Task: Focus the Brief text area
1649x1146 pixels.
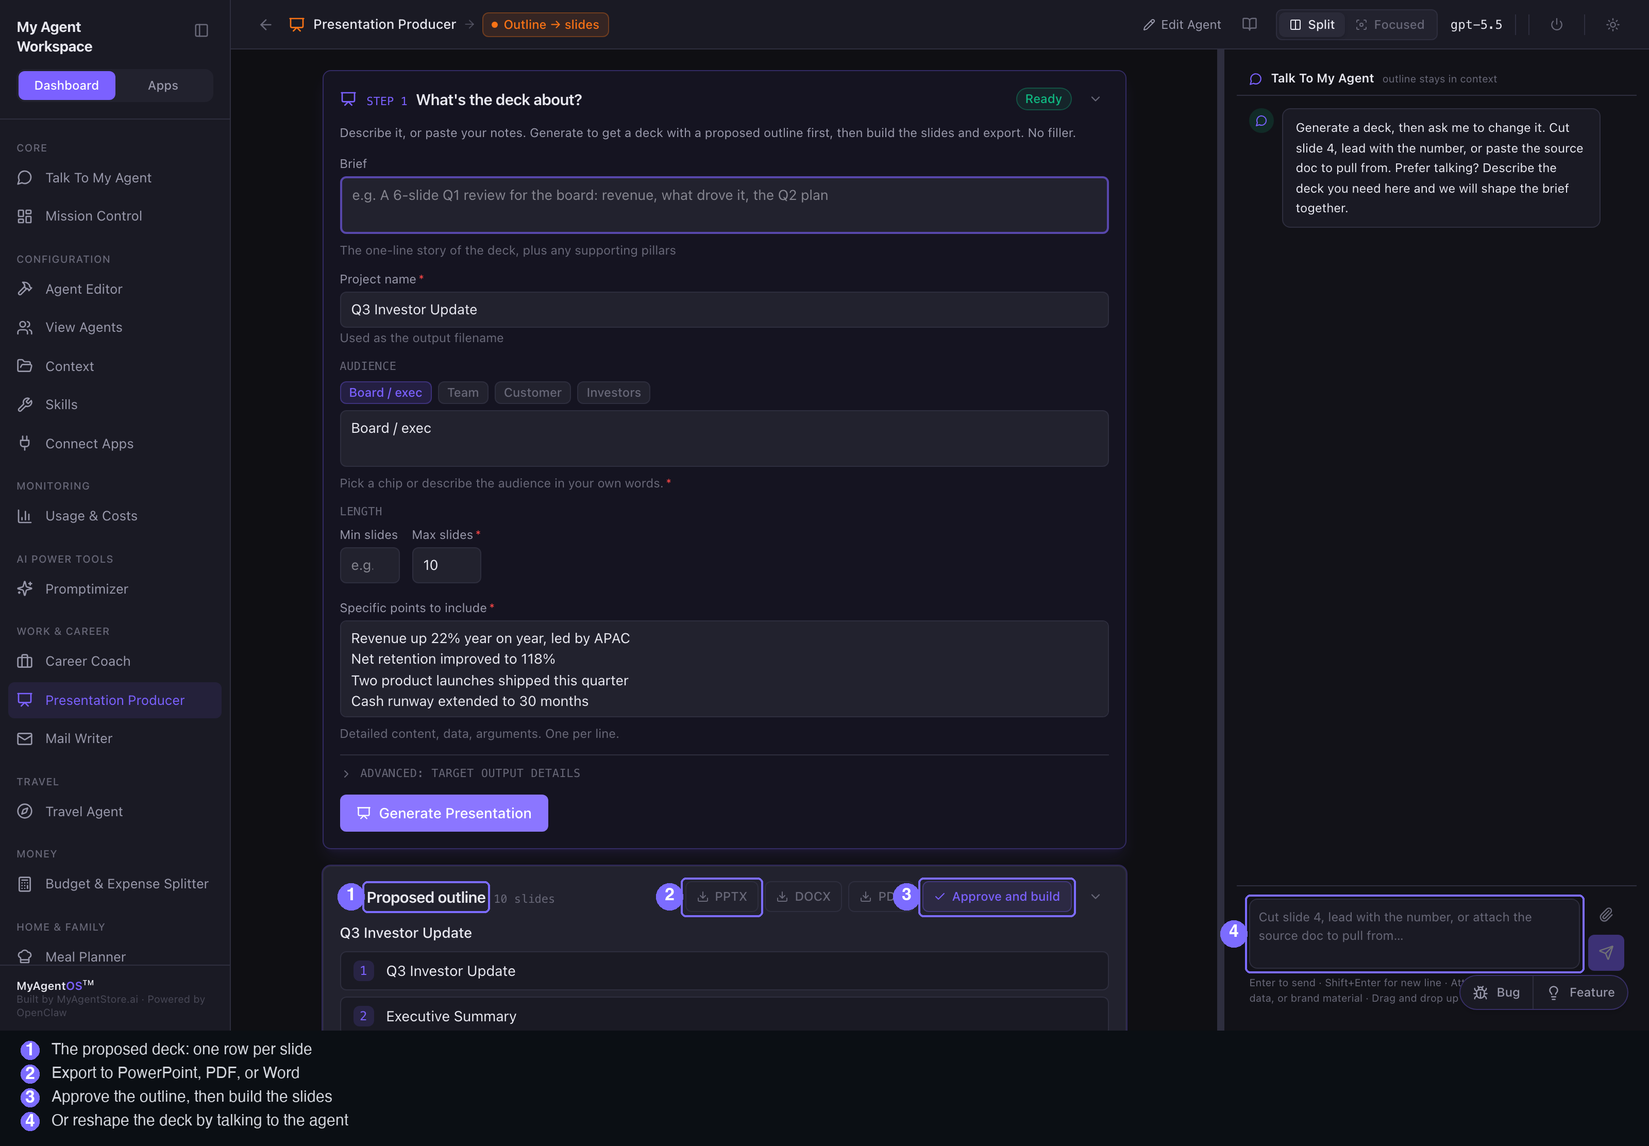Action: click(723, 205)
